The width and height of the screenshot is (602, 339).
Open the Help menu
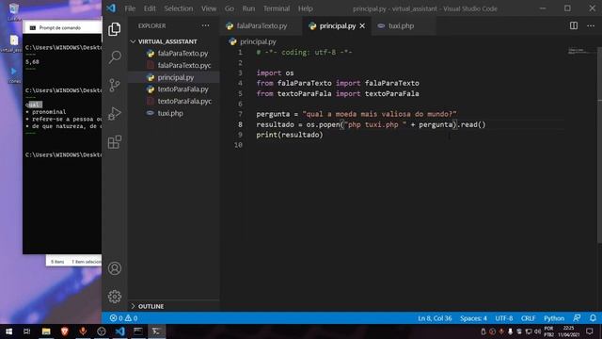pos(305,8)
